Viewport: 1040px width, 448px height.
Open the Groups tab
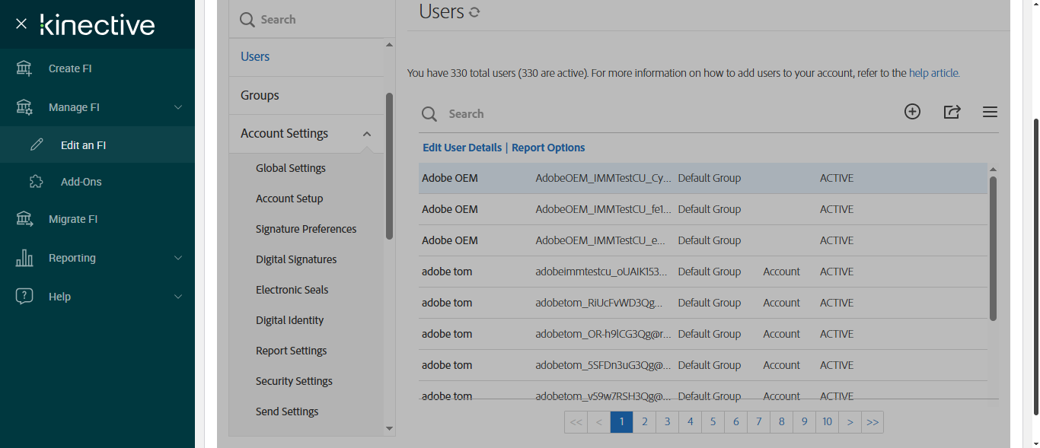[x=260, y=95]
